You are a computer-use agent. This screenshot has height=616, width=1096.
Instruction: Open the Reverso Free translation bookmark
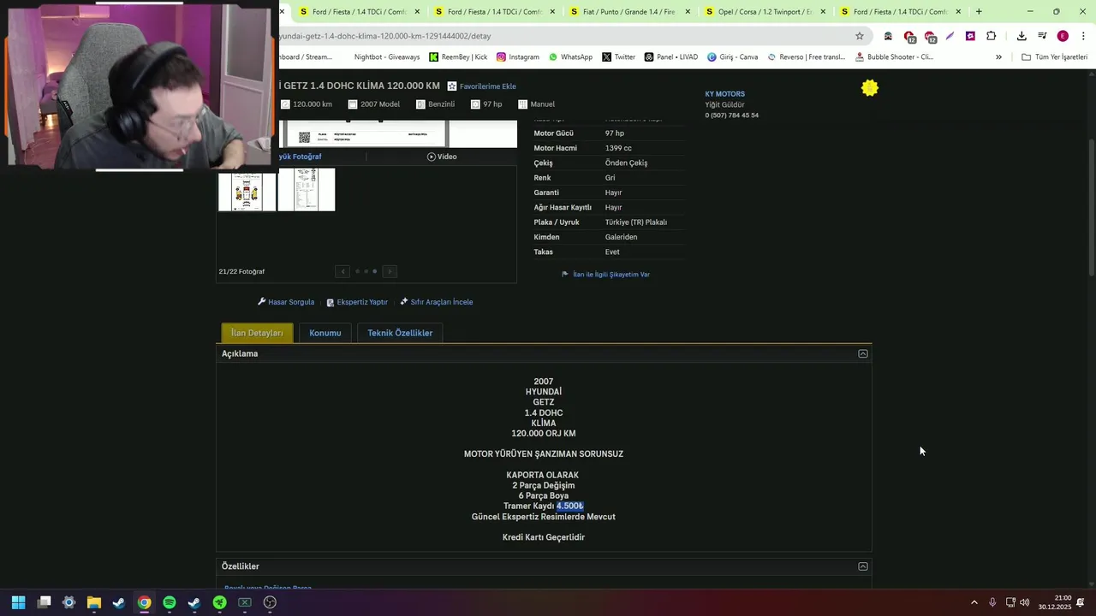(x=806, y=57)
